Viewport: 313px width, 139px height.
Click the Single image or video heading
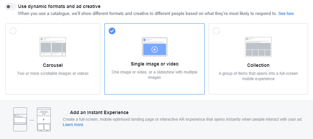[154, 64]
